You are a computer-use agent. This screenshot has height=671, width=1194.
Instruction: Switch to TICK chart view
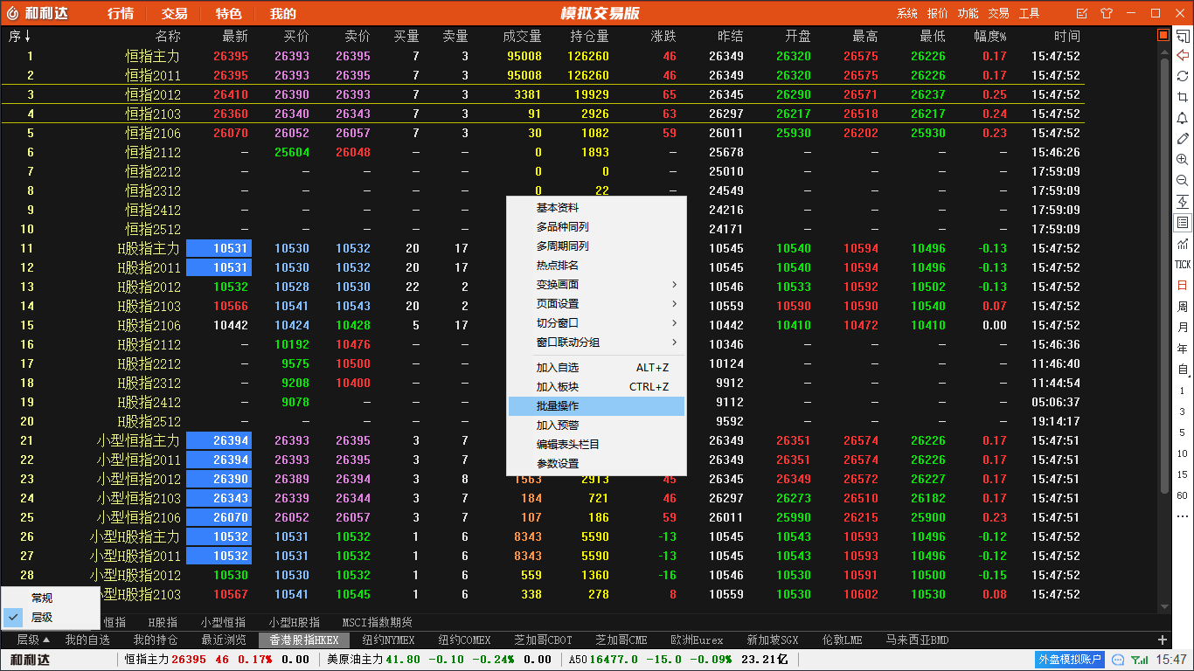[x=1183, y=265]
